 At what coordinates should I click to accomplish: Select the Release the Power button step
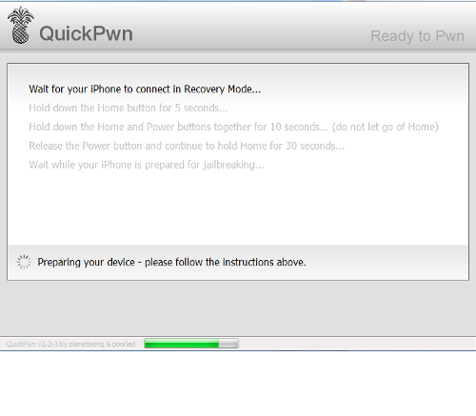(187, 146)
